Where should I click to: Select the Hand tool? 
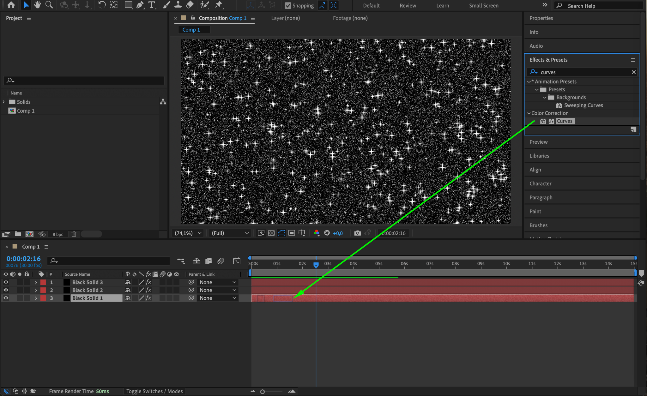coord(38,5)
